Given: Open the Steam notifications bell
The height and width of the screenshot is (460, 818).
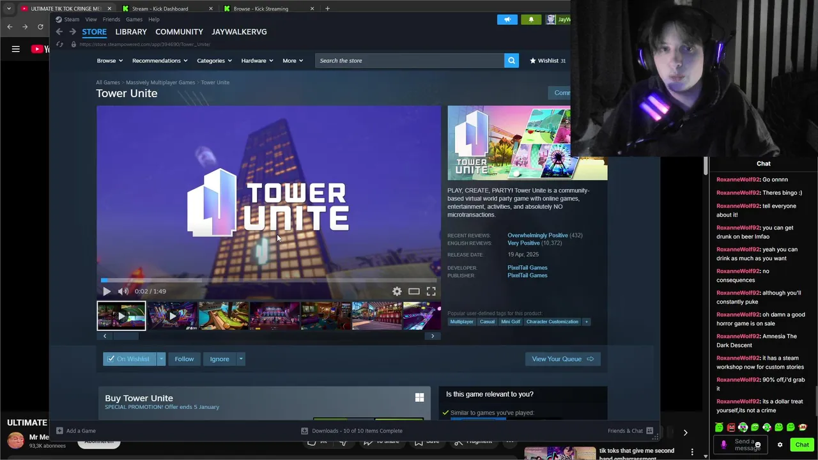Looking at the screenshot, I should click(x=531, y=19).
